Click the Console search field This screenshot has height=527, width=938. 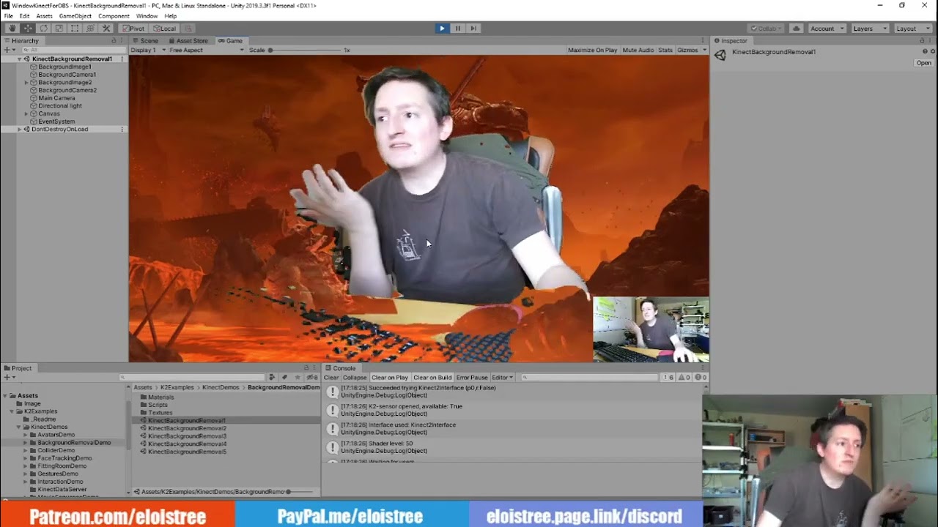(x=591, y=378)
